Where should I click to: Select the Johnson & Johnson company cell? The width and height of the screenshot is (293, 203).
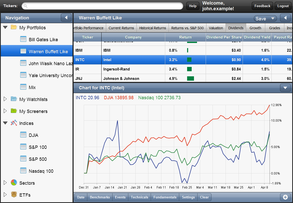click(x=133, y=78)
